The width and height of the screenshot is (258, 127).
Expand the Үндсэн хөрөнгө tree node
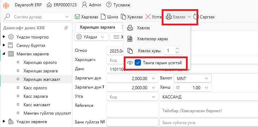click(4, 121)
